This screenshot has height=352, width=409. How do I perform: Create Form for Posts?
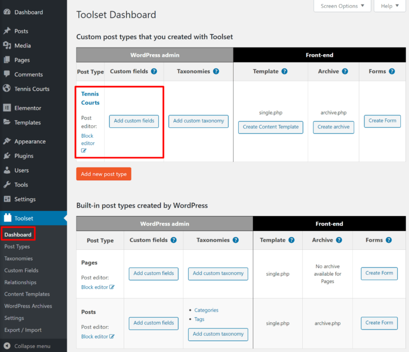[x=379, y=323]
